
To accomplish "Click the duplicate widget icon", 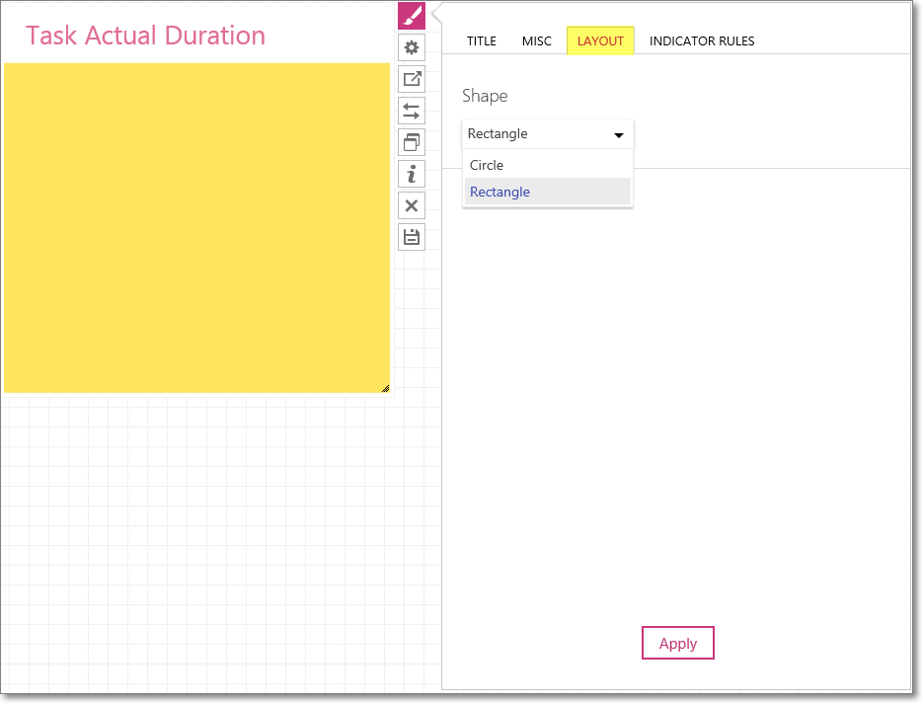I will (412, 142).
